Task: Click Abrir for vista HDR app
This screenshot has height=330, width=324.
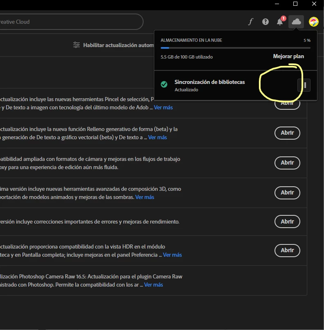Action: coord(287,250)
